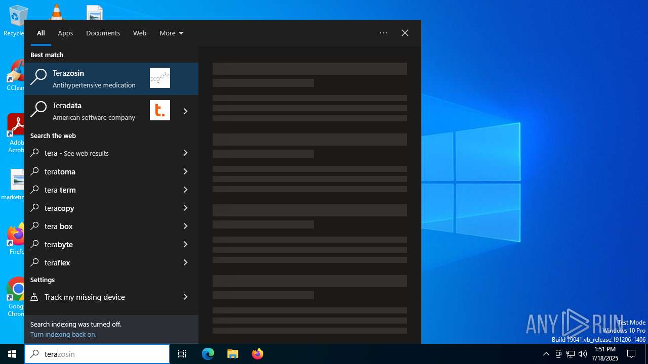Switch to the All search tab
This screenshot has height=364, width=648.
[x=41, y=33]
